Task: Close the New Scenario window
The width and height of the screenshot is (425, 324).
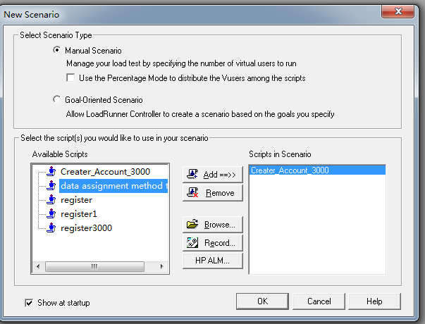Action: click(x=398, y=12)
